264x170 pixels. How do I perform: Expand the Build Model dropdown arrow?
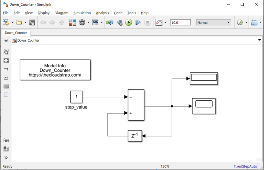261,22
